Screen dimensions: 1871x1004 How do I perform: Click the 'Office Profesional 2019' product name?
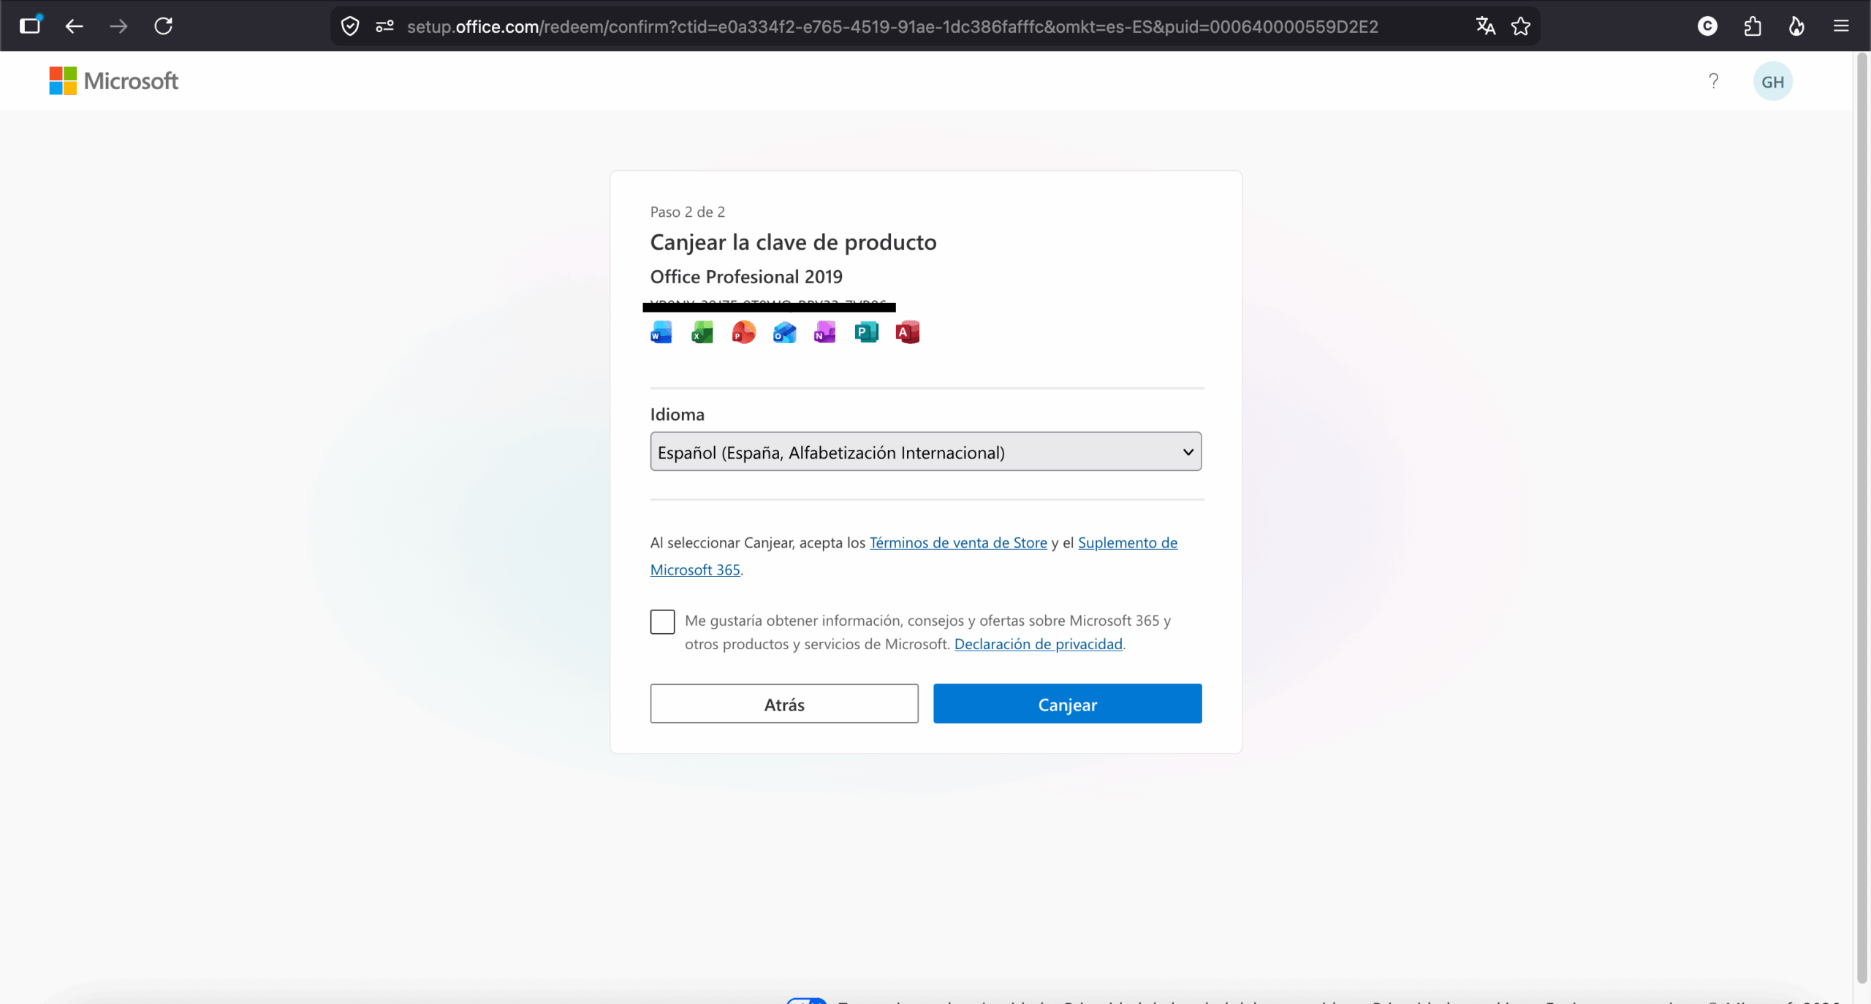coord(746,277)
